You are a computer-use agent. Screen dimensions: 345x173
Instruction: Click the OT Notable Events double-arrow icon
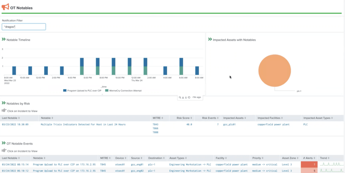click(3, 143)
